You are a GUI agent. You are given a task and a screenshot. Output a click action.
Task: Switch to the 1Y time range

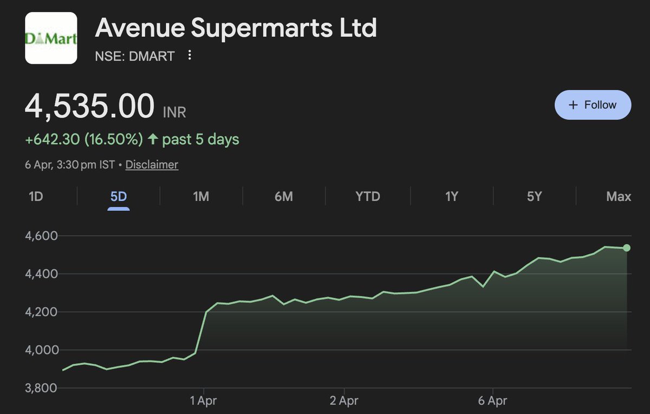pos(452,196)
